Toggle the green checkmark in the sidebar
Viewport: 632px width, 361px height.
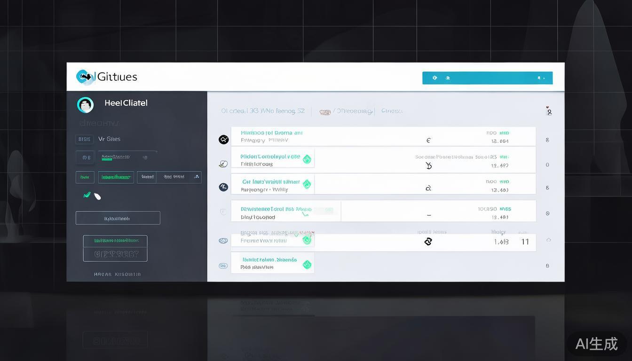pyautogui.click(x=87, y=195)
